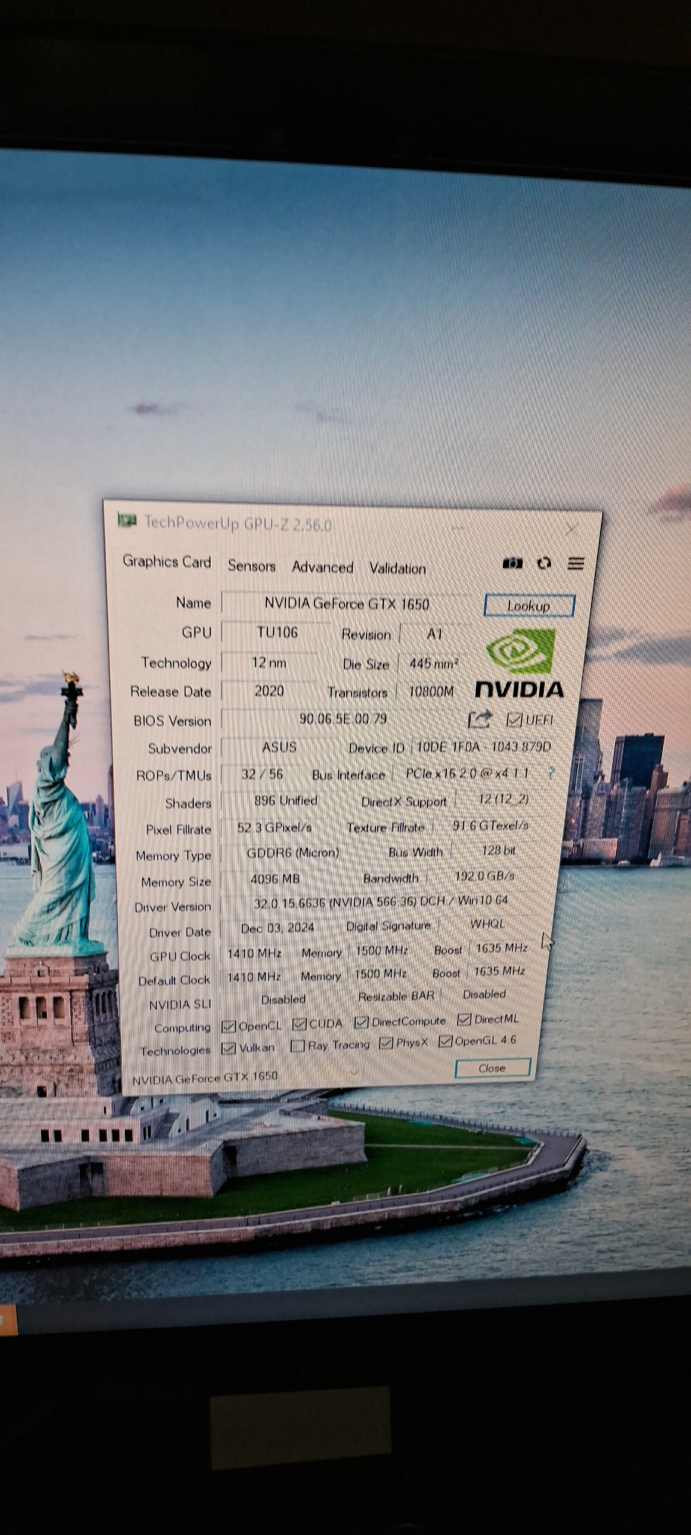Toggle the Ray Tracing checkbox
This screenshot has width=691, height=1535.
[297, 1046]
